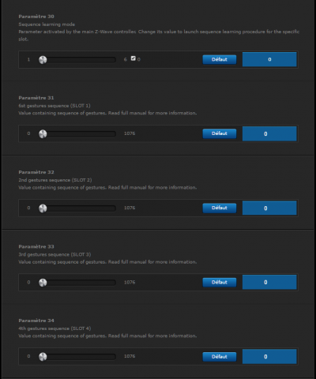316x379 pixels.
Task: Click the Paramètre 34 slider handle
Action: pyautogui.click(x=43, y=357)
